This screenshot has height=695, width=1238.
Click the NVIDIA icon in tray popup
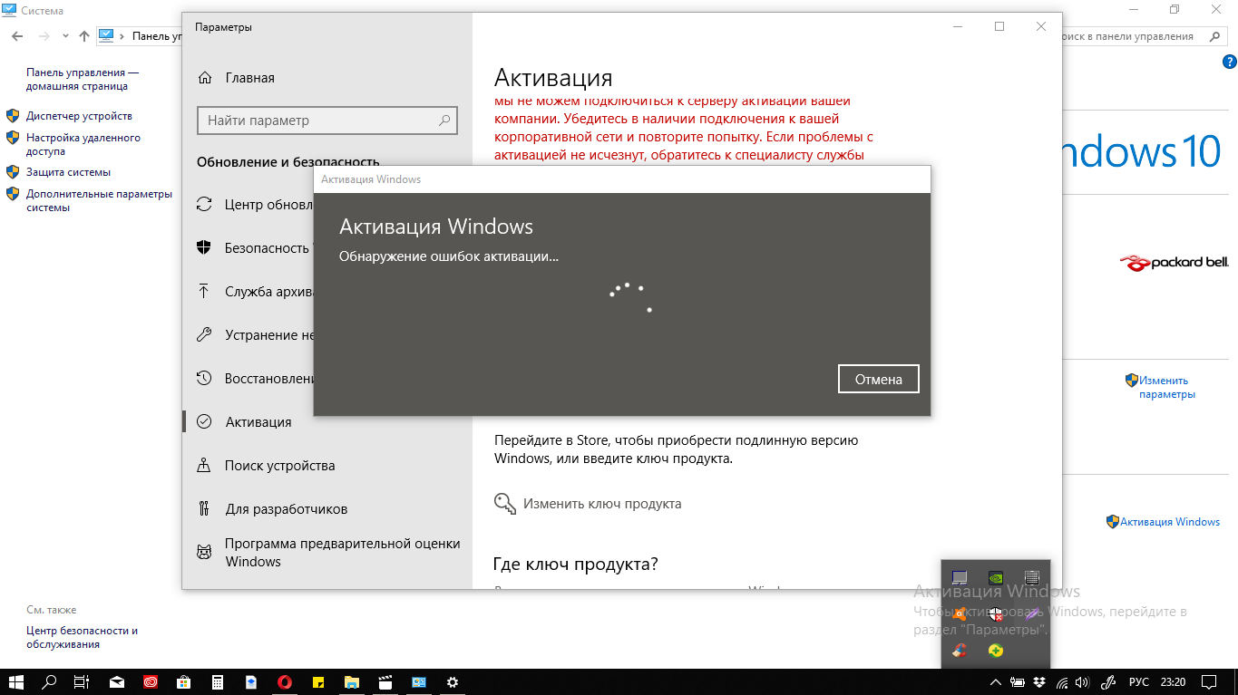pos(996,577)
